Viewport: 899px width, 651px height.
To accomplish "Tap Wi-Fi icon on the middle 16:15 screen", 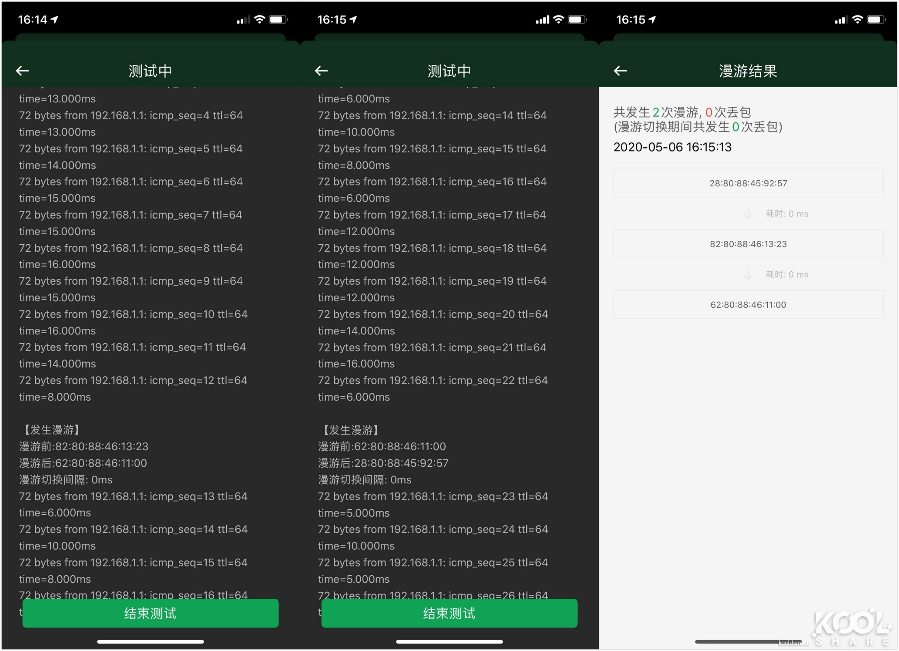I will click(x=558, y=19).
